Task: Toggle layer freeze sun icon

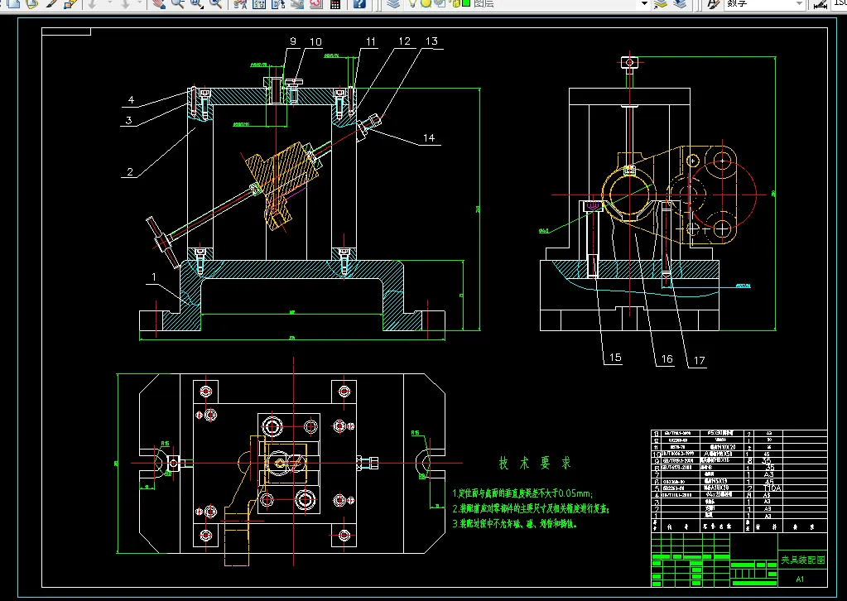Action: tap(426, 3)
